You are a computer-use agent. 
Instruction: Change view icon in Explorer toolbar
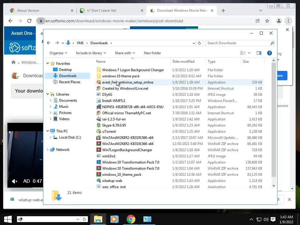click(x=243, y=53)
